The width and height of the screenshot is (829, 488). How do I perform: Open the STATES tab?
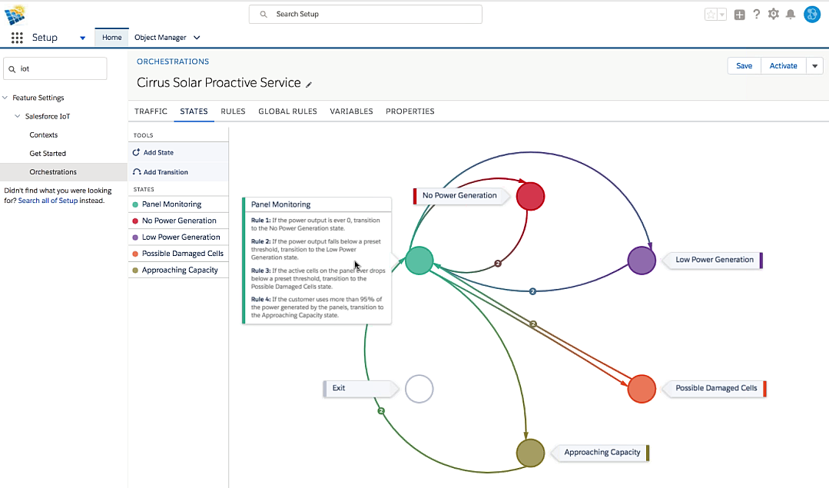point(194,111)
